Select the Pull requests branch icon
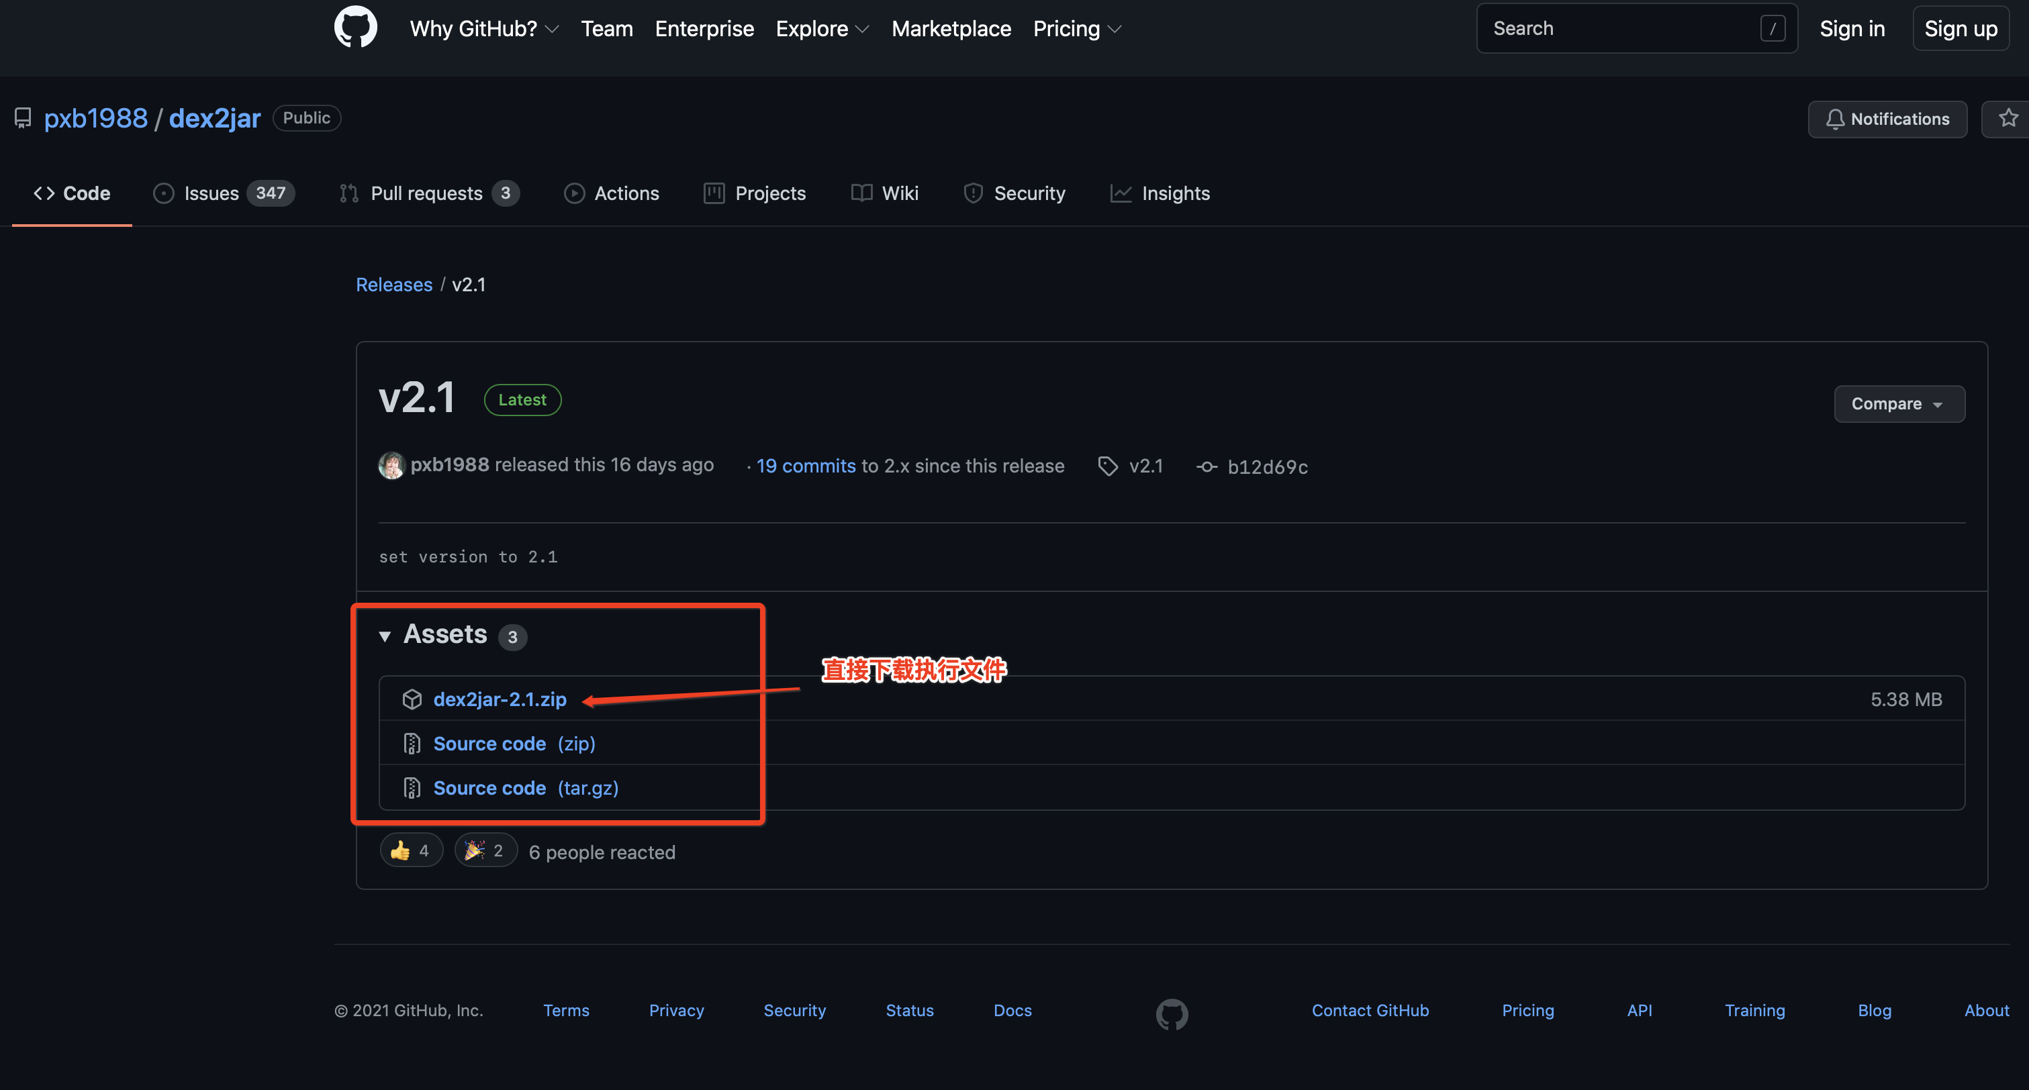 [349, 193]
